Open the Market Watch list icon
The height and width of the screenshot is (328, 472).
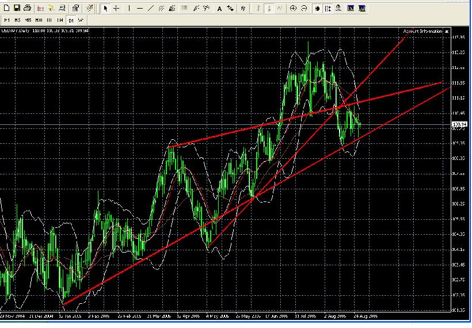tap(40, 9)
